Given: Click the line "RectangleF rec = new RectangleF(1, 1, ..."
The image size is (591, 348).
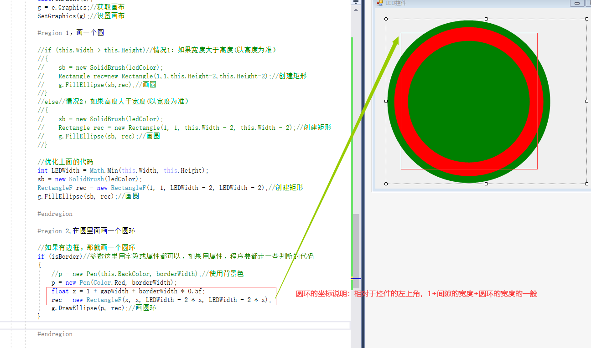Looking at the screenshot, I should point(171,188).
